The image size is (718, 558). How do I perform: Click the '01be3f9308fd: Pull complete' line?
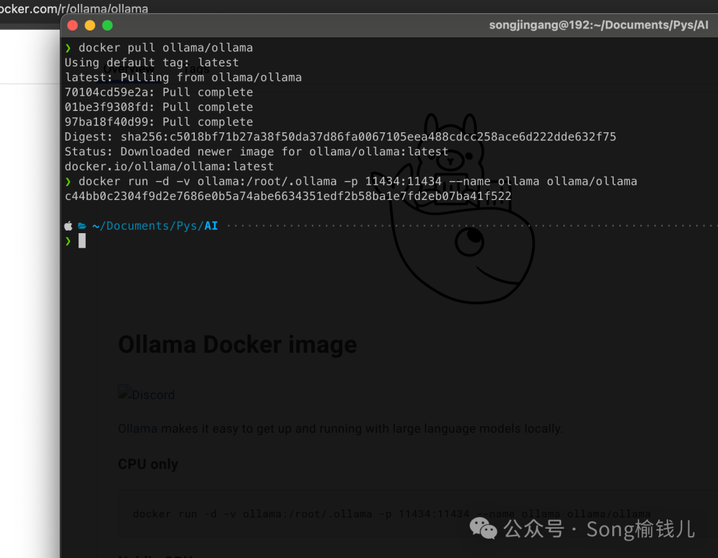pyautogui.click(x=158, y=107)
